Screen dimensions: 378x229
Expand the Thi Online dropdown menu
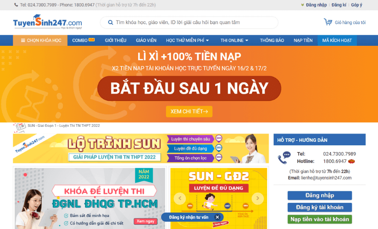point(234,40)
